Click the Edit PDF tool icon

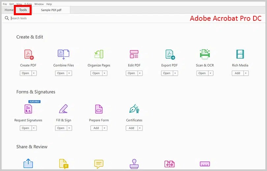pos(134,54)
